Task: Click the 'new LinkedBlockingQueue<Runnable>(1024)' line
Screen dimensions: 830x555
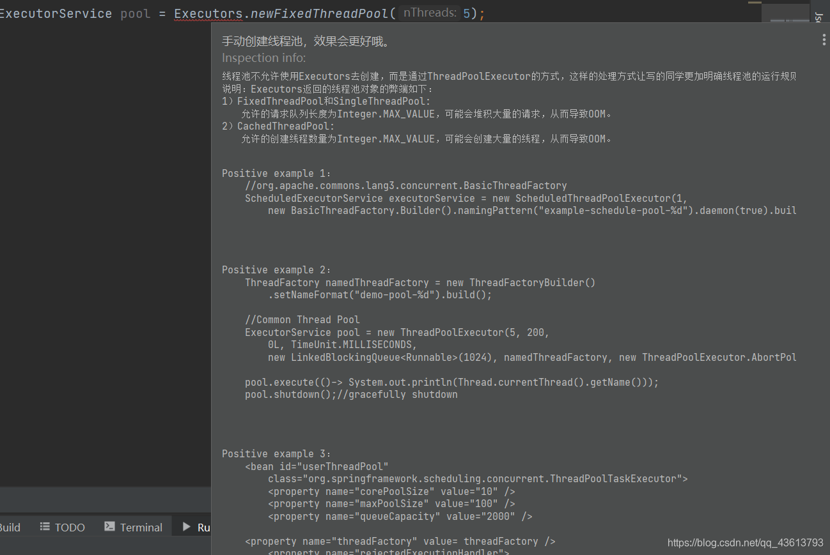Action: coord(532,357)
